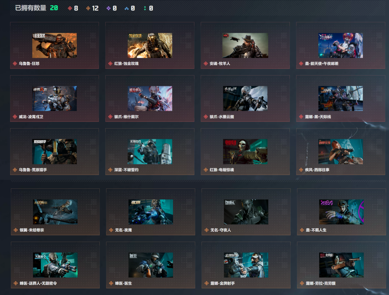Viewport: 389px width, 295px height.
Task: Open the 乌鲁鲁-狂怒 skin thumbnail
Action: coord(55,45)
